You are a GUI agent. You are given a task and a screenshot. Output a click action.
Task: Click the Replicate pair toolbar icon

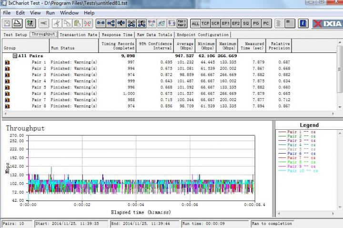[151, 23]
